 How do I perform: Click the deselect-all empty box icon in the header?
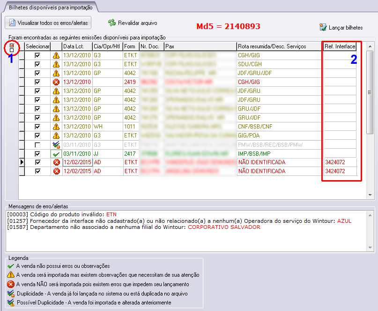click(x=12, y=50)
